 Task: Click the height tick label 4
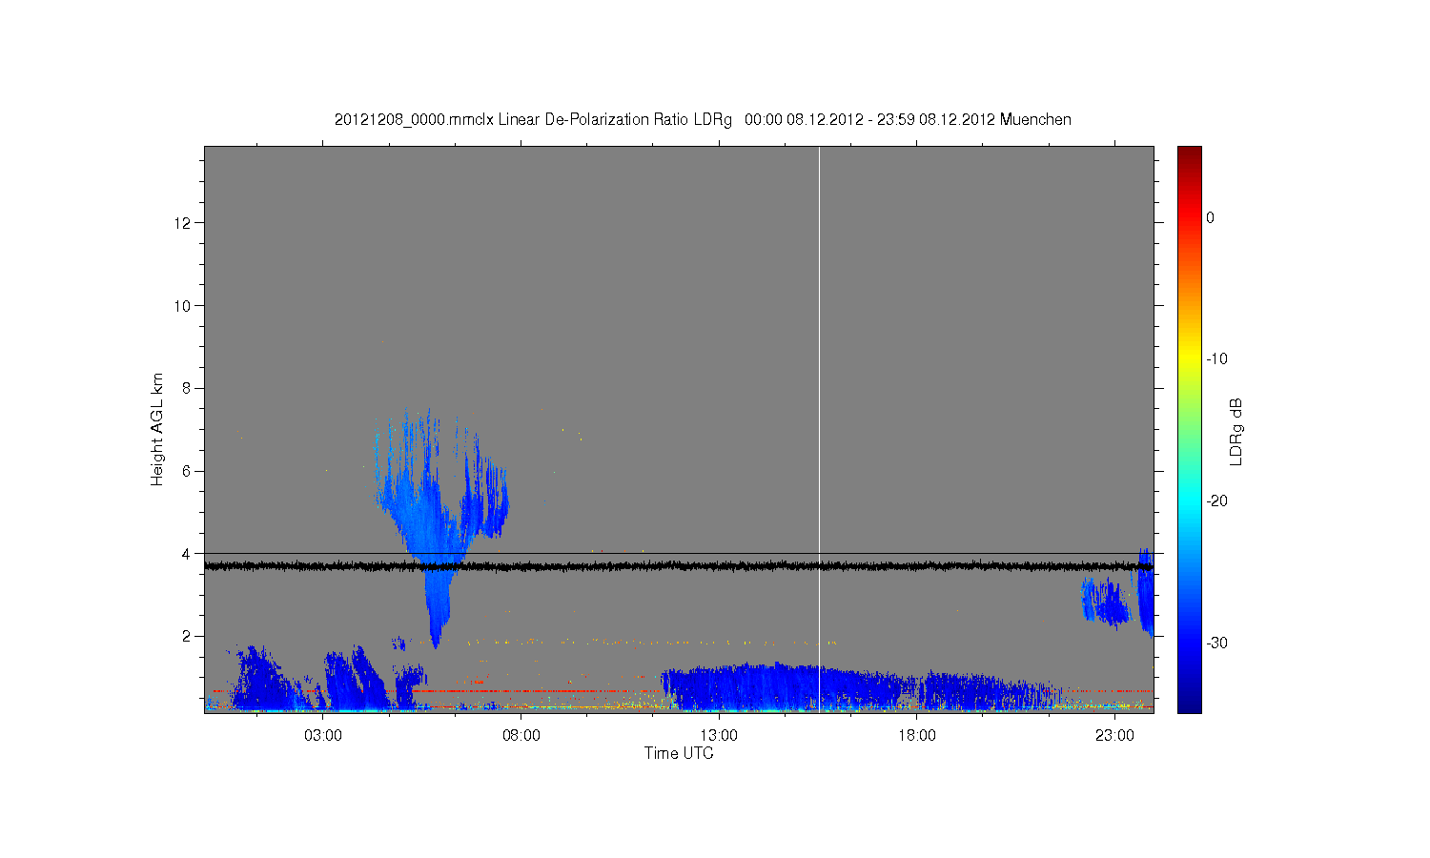(187, 553)
